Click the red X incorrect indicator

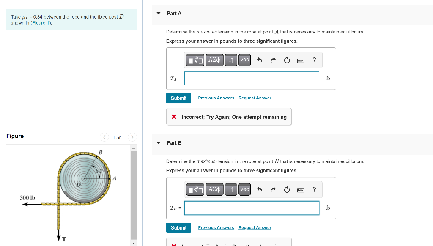(174, 116)
